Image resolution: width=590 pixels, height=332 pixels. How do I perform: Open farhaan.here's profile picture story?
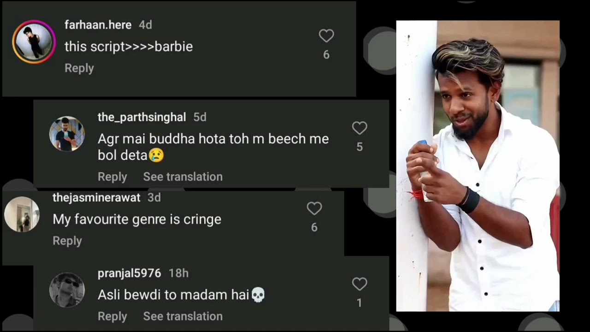coord(34,42)
